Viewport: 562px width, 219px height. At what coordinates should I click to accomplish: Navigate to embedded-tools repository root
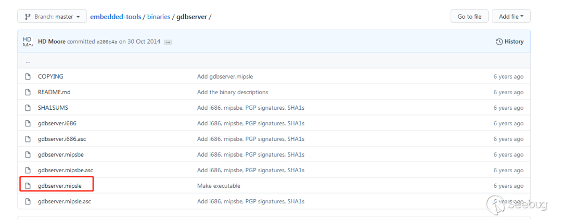tap(116, 17)
